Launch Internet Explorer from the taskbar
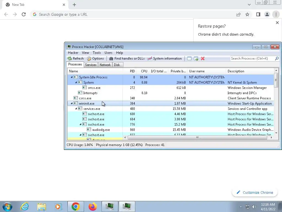 (25, 206)
